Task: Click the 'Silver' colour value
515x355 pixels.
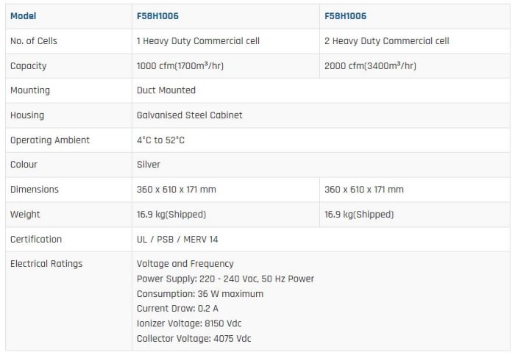Action: point(149,165)
